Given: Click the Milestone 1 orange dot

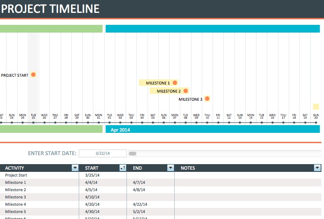Looking at the screenshot, I should 175,83.
